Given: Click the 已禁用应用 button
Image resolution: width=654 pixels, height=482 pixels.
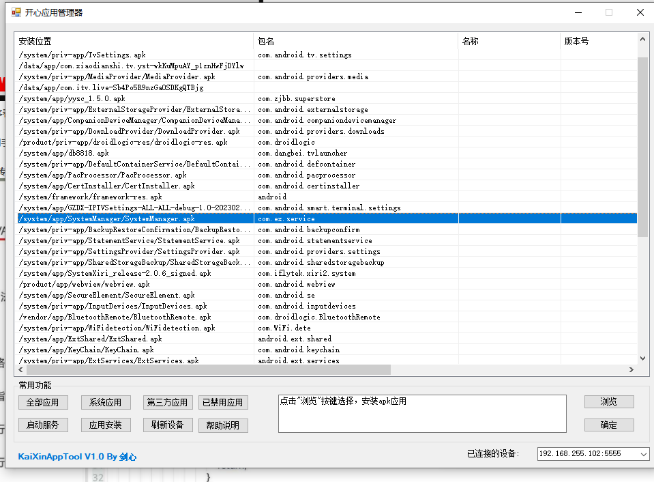Looking at the screenshot, I should [223, 403].
